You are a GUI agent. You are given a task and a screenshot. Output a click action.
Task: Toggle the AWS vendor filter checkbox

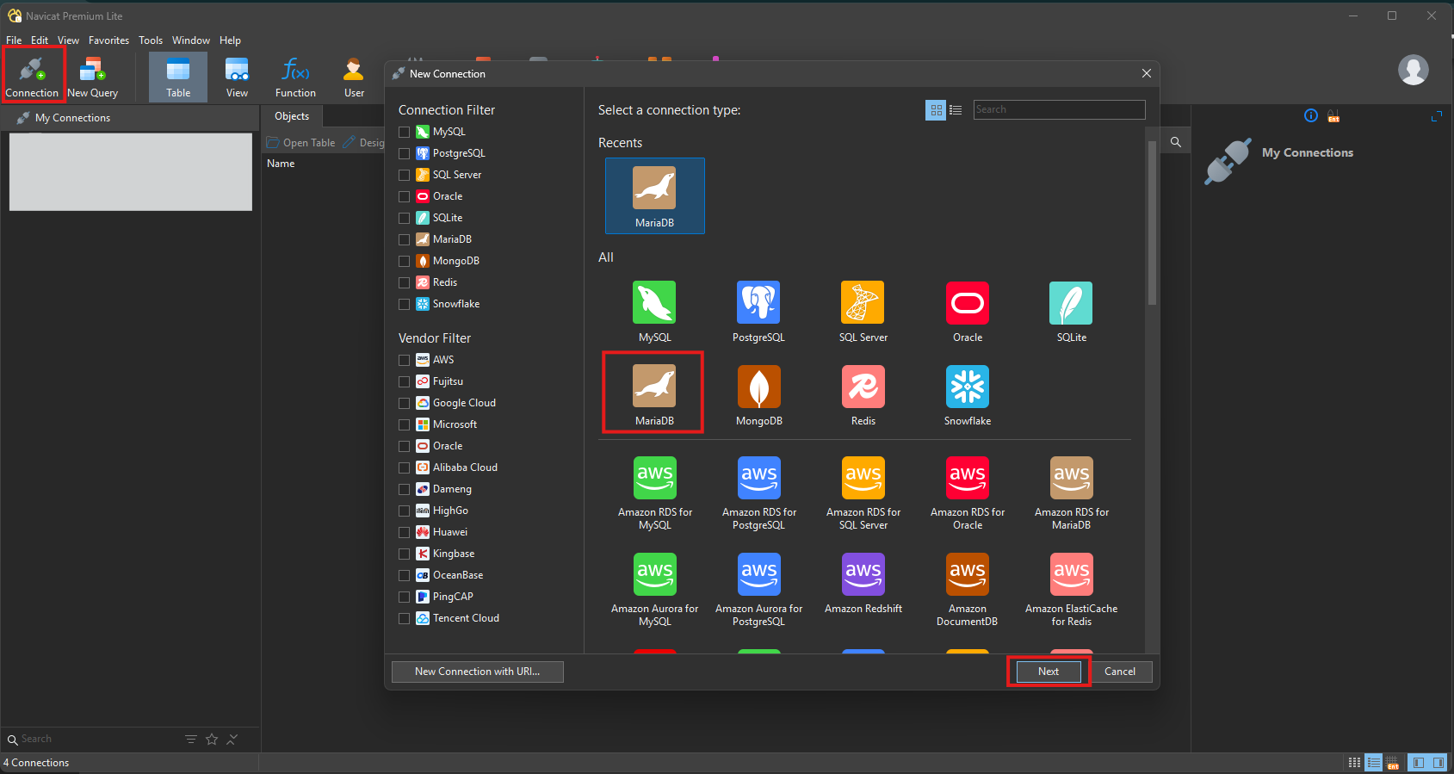pyautogui.click(x=405, y=360)
